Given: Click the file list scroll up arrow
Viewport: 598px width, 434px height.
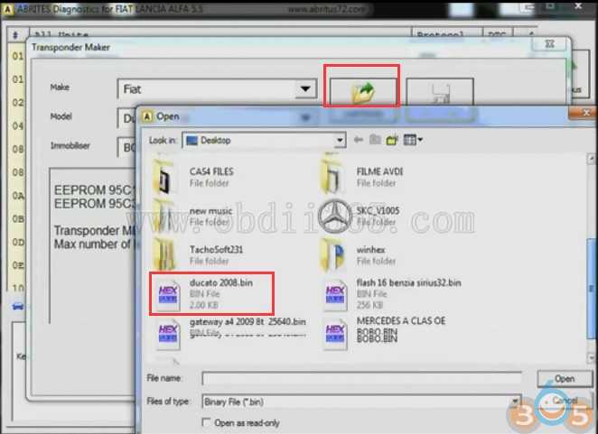Looking at the screenshot, I should [592, 158].
